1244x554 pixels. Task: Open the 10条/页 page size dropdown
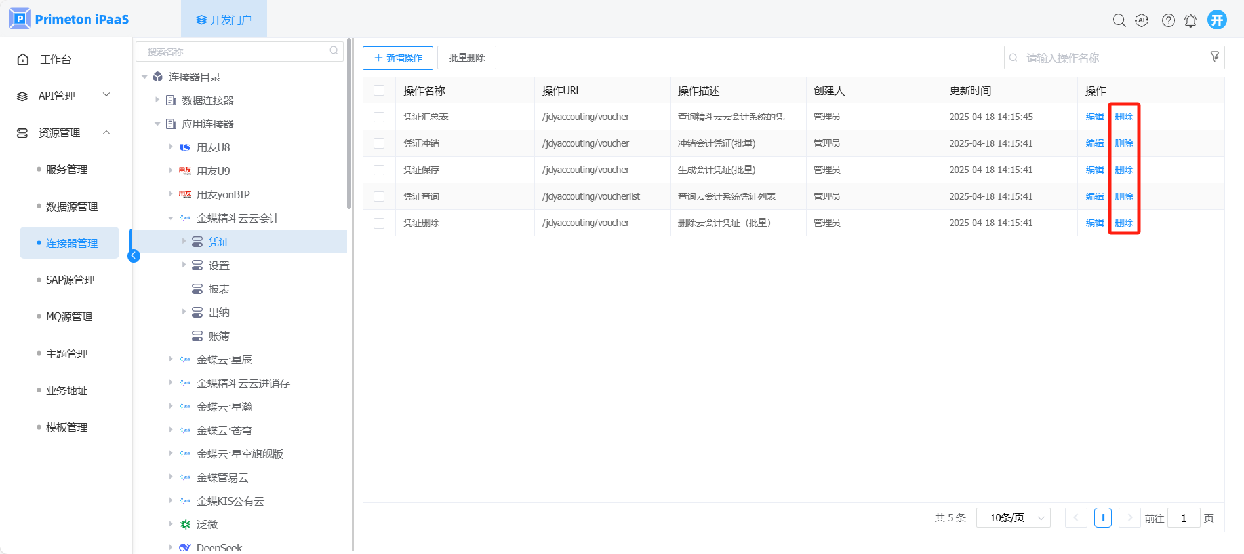click(1013, 518)
